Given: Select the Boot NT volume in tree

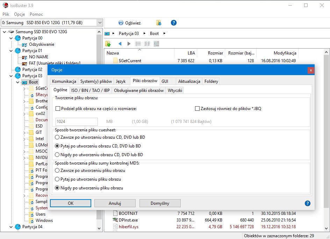Looking at the screenshot, I should pos(33,82).
